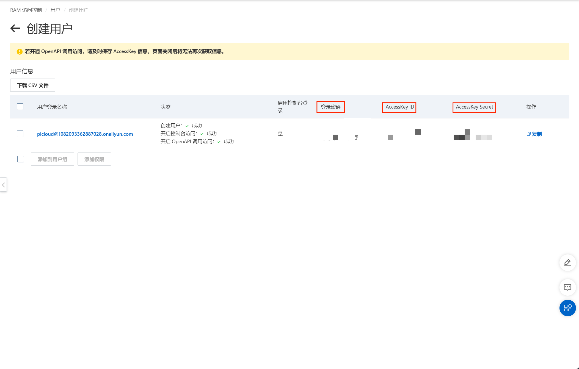
Task: Click the yellow warning icon in banner
Action: coord(20,52)
